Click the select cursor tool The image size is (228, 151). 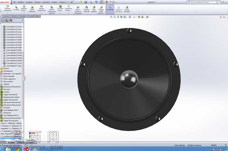pyautogui.click(x=102, y=2)
